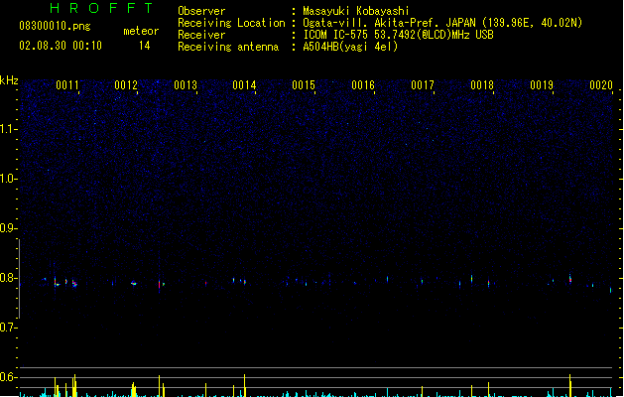
Task: Click the 0.8 kHz axis label
Action: tap(8, 278)
